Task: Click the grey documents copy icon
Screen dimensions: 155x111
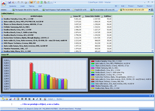Action: coord(45,2)
